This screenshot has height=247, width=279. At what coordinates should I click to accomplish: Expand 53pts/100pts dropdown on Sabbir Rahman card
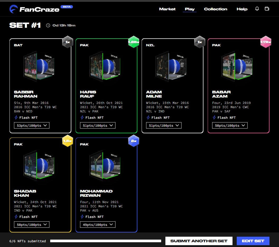[32, 125]
